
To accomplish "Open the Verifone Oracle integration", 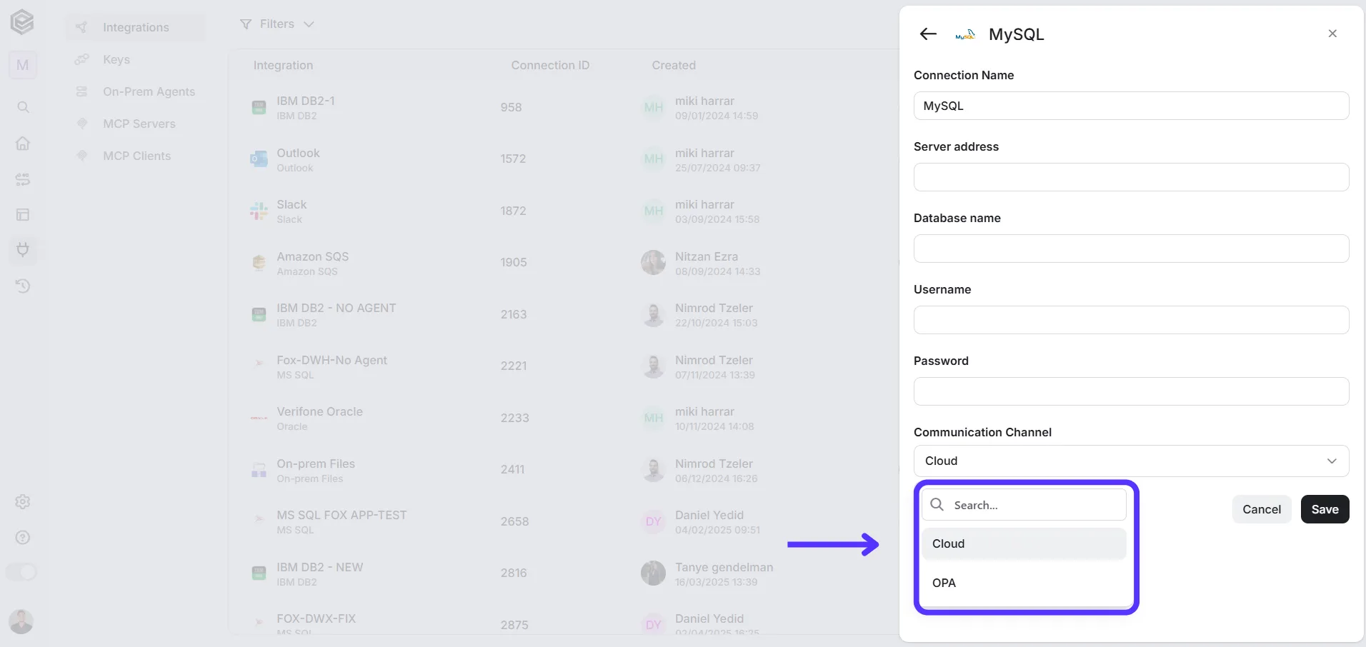I will click(563, 418).
